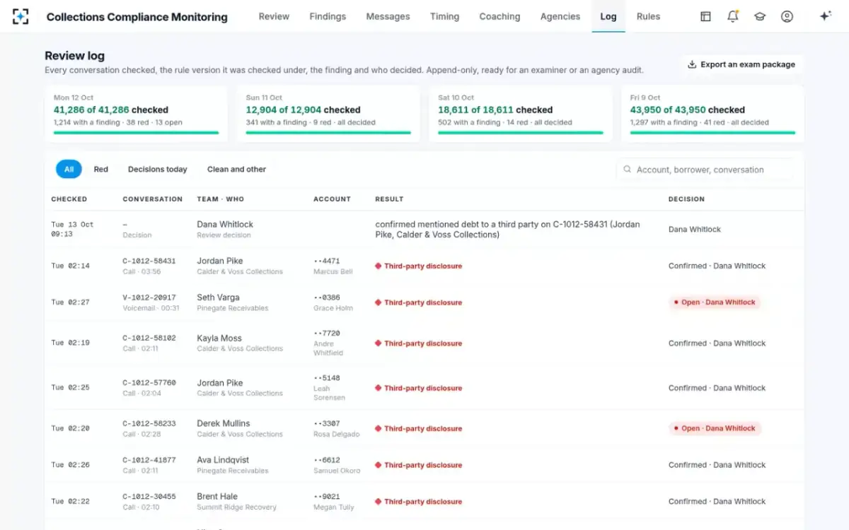This screenshot has width=849, height=530.
Task: Open the Rules tab
Action: pyautogui.click(x=648, y=16)
